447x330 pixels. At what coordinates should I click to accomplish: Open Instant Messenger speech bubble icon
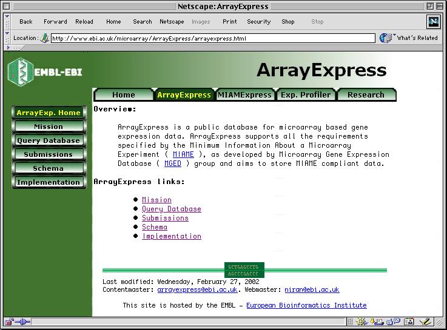(x=394, y=322)
